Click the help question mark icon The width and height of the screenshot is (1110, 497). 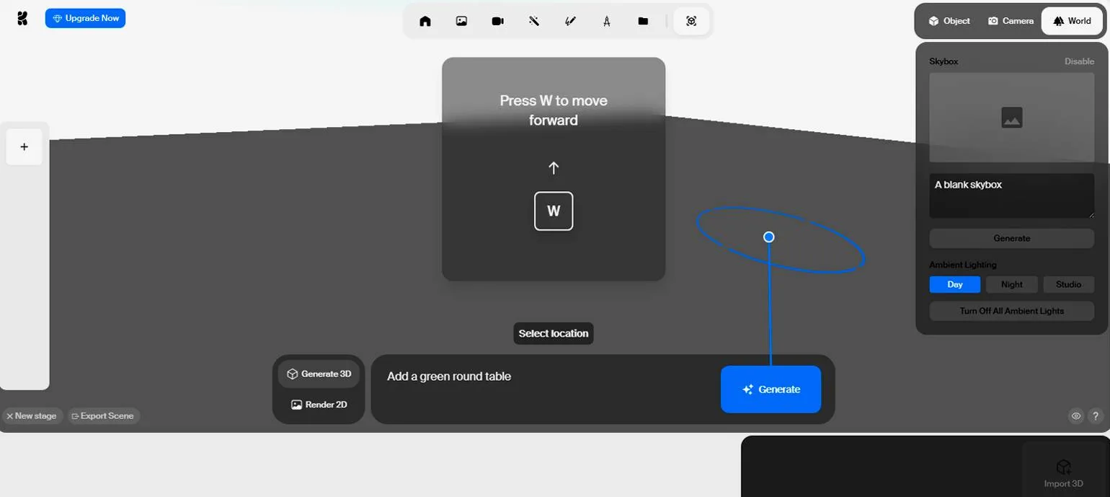point(1096,416)
